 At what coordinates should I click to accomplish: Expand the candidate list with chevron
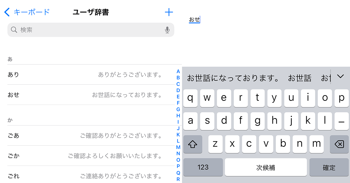340,76
